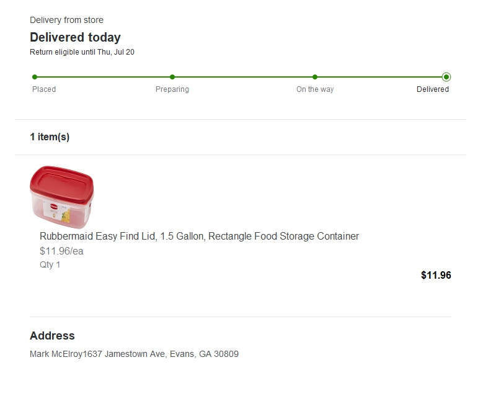Click the Delivered circle status marker
This screenshot has width=496, height=401.
(x=446, y=77)
